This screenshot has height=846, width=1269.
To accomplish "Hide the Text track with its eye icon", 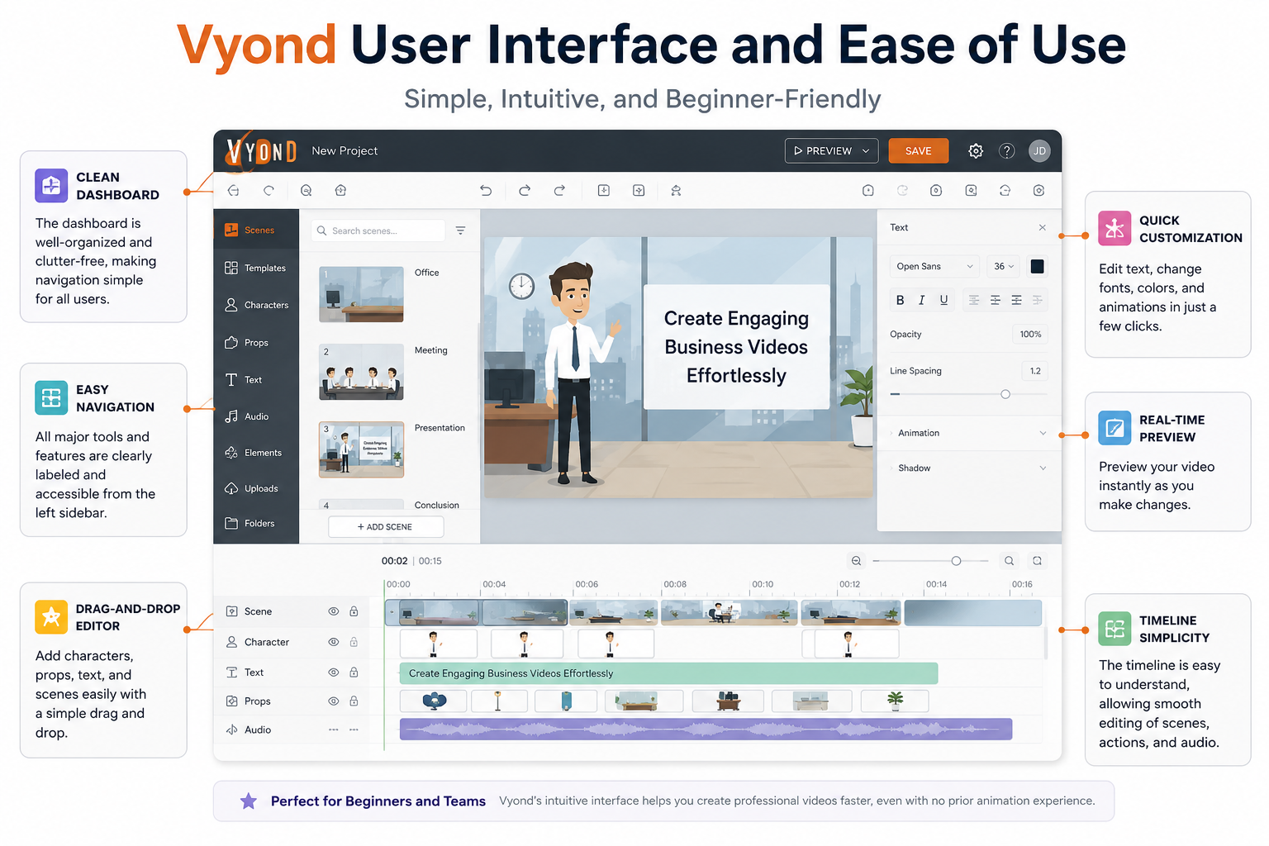I will pyautogui.click(x=334, y=673).
